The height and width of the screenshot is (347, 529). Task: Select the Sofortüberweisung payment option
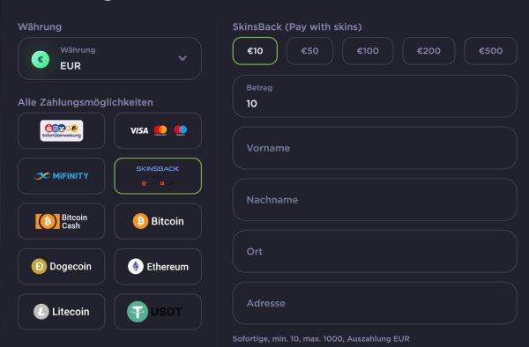(62, 130)
